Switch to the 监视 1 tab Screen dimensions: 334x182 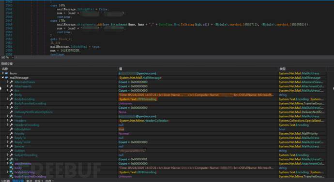[x=39, y=181]
